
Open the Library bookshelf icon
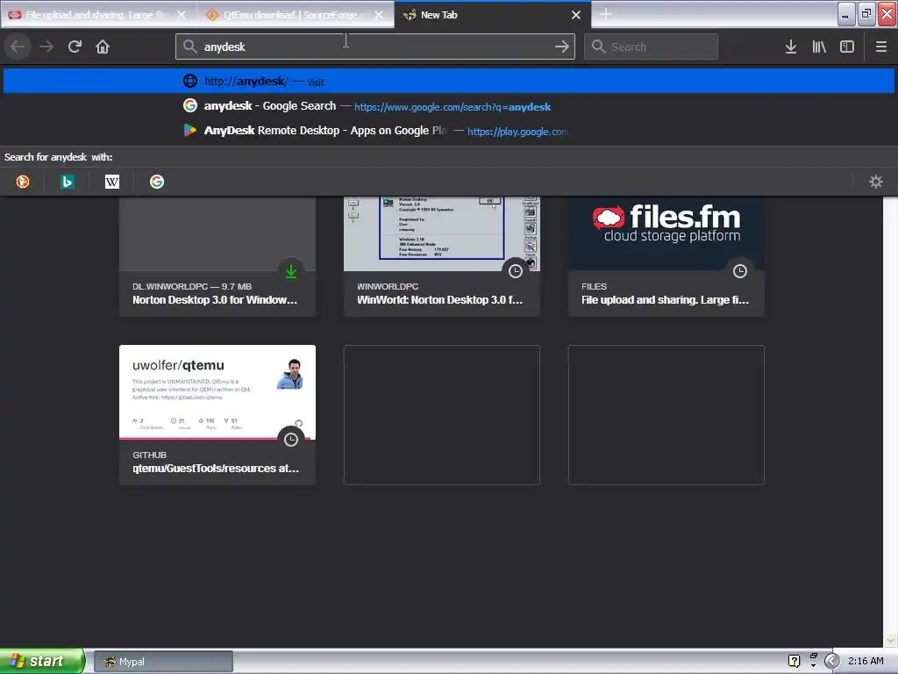(x=819, y=47)
